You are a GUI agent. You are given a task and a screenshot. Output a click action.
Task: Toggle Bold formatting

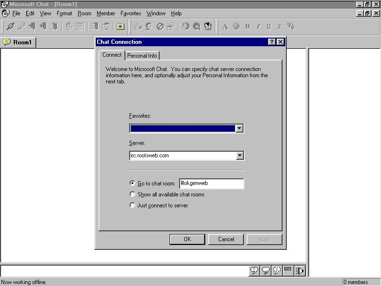click(247, 27)
